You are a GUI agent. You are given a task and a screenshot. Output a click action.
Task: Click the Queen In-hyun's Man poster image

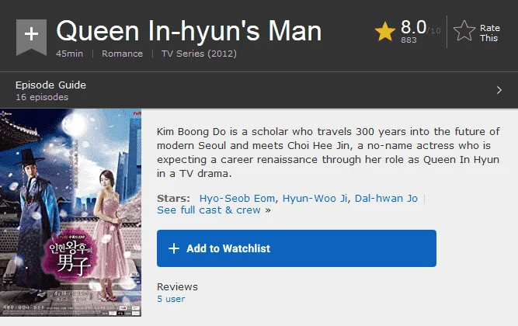[71, 213]
